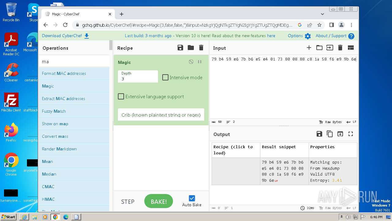
Task: Enable the Intensive mode checkbox
Action: (x=165, y=77)
